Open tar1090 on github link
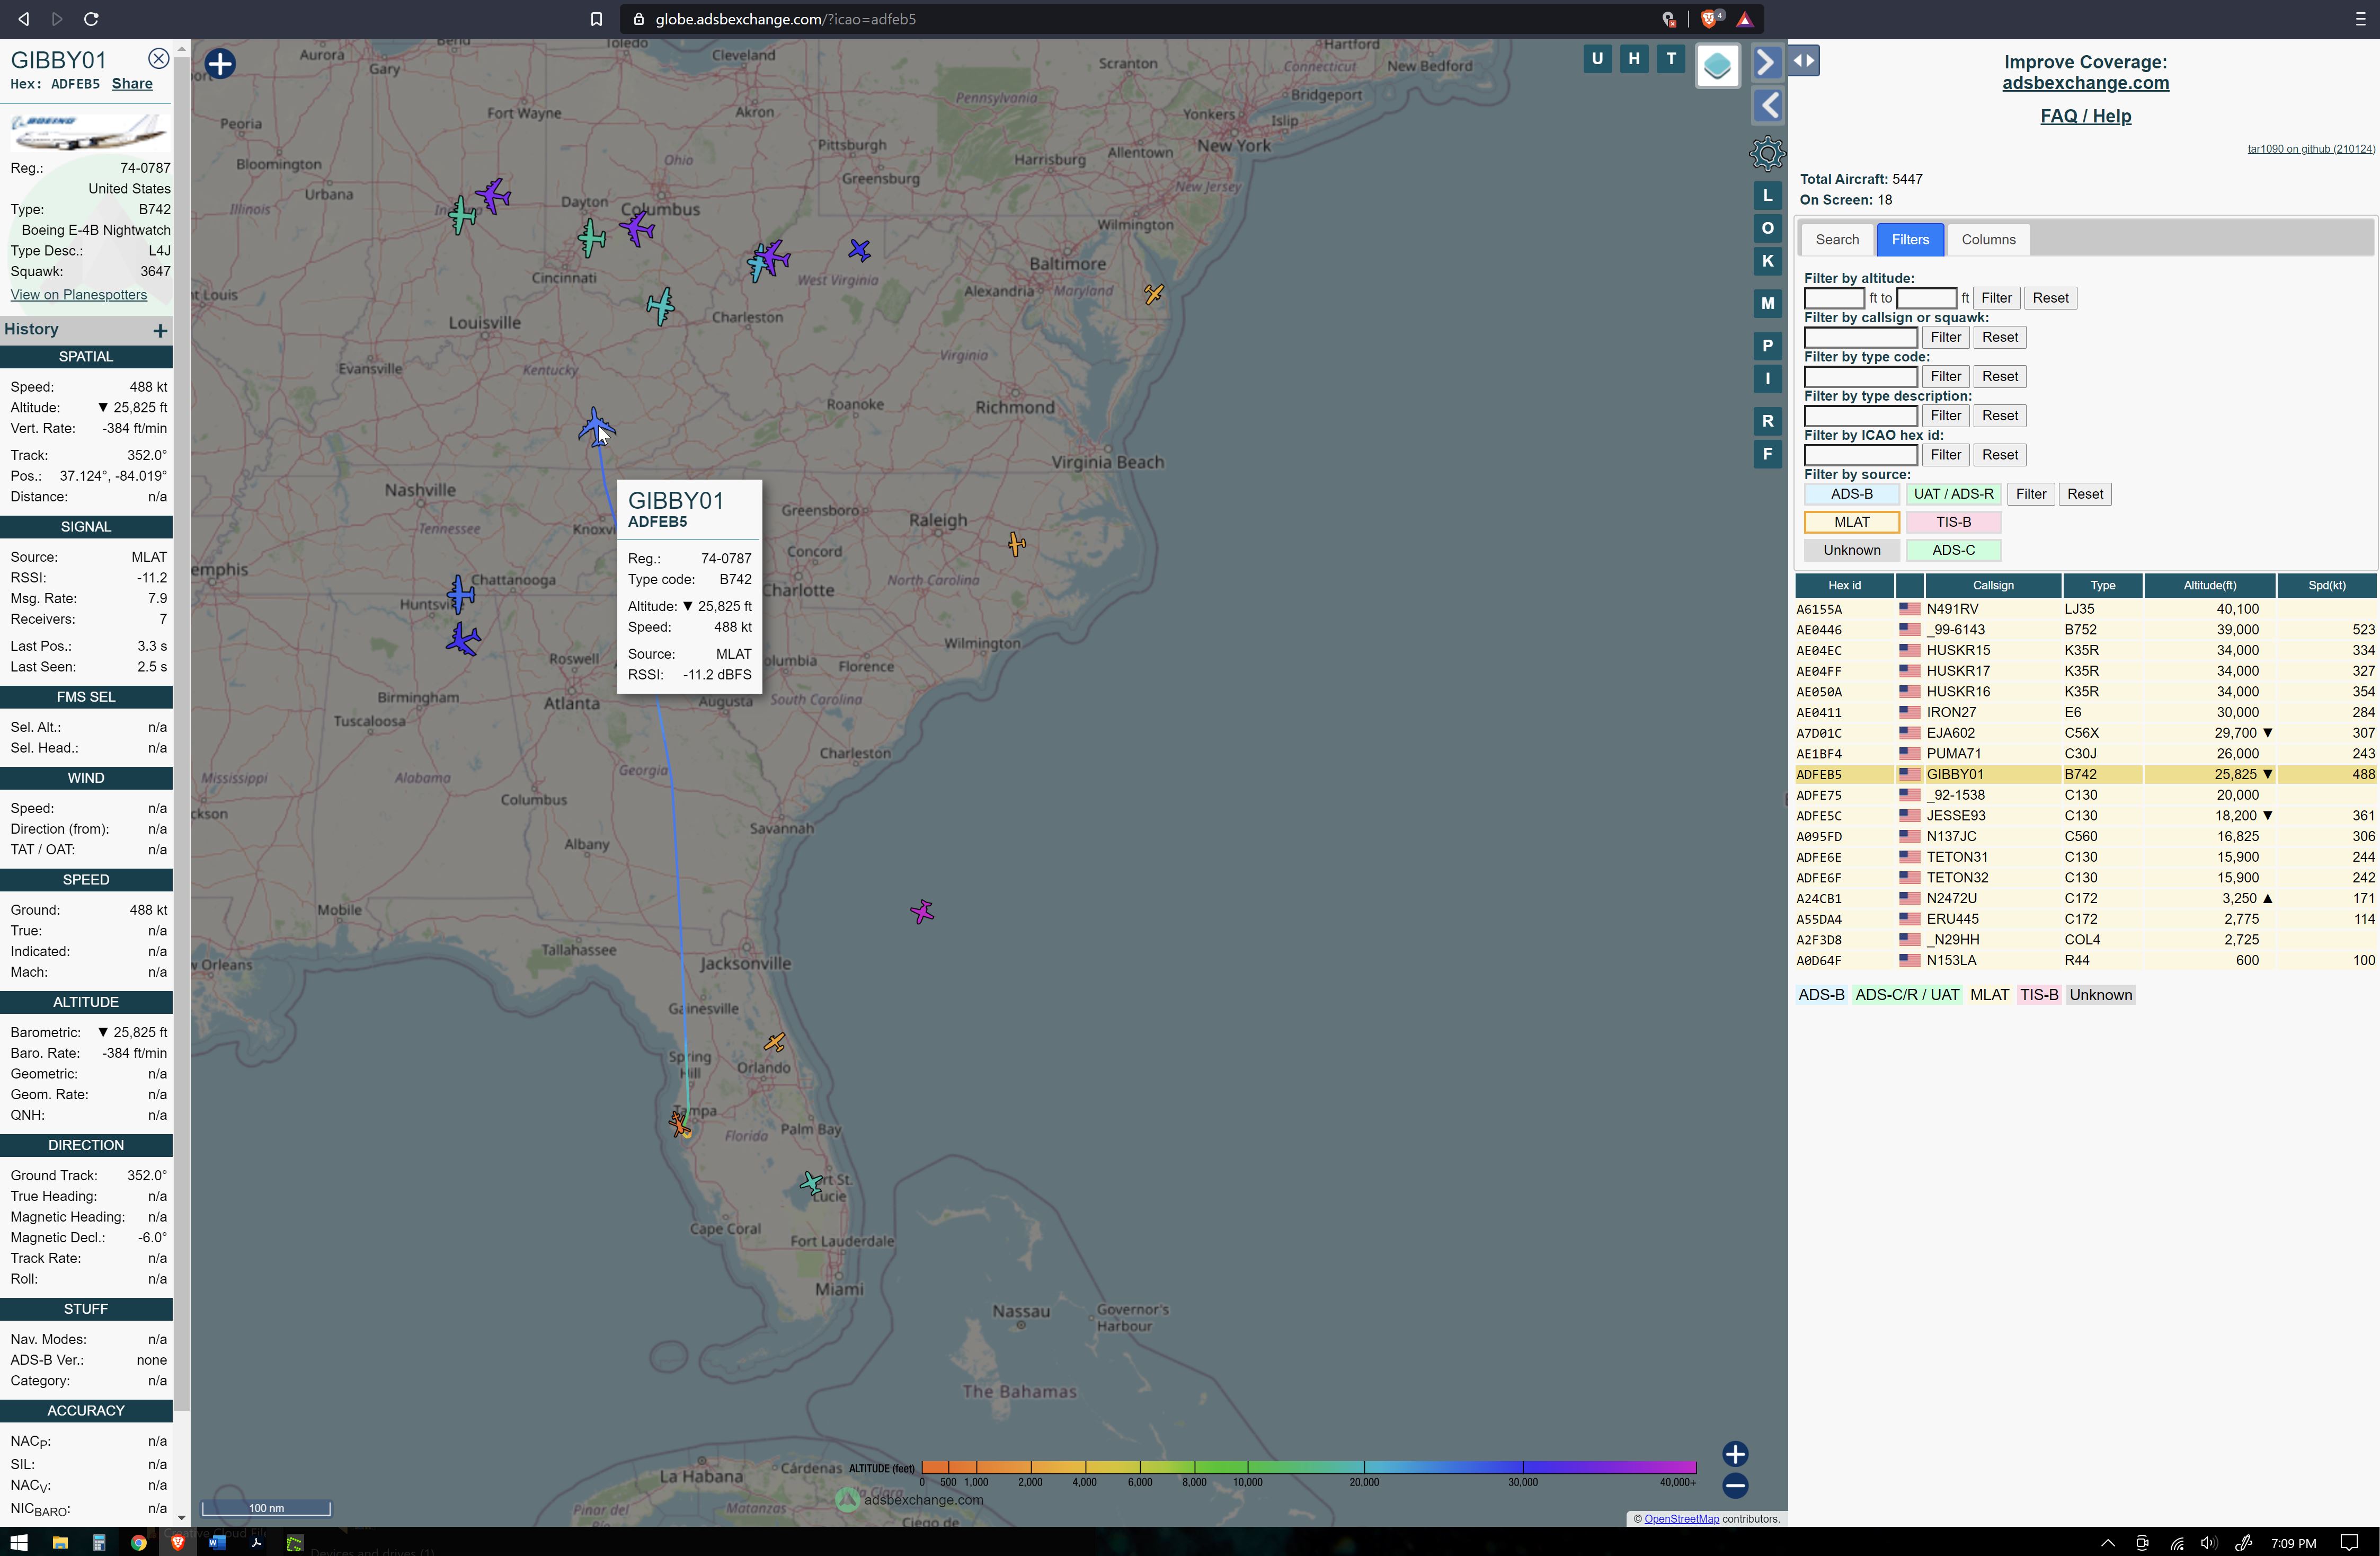The image size is (2380, 1556). point(2310,149)
